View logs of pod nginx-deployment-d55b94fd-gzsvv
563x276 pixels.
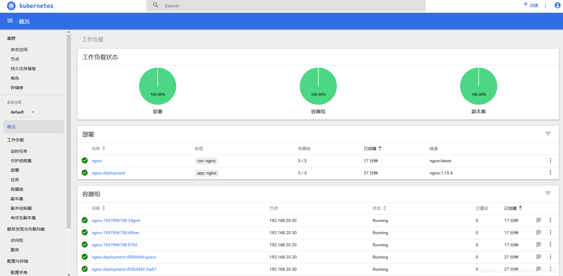pyautogui.click(x=538, y=257)
